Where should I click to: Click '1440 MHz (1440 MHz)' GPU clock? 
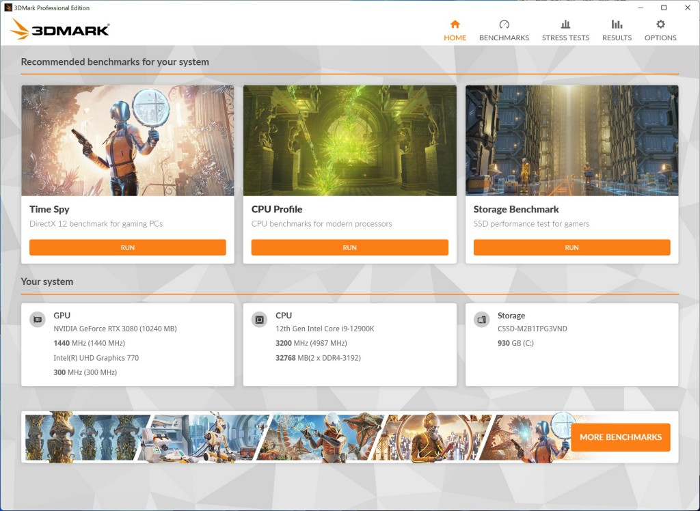point(90,343)
